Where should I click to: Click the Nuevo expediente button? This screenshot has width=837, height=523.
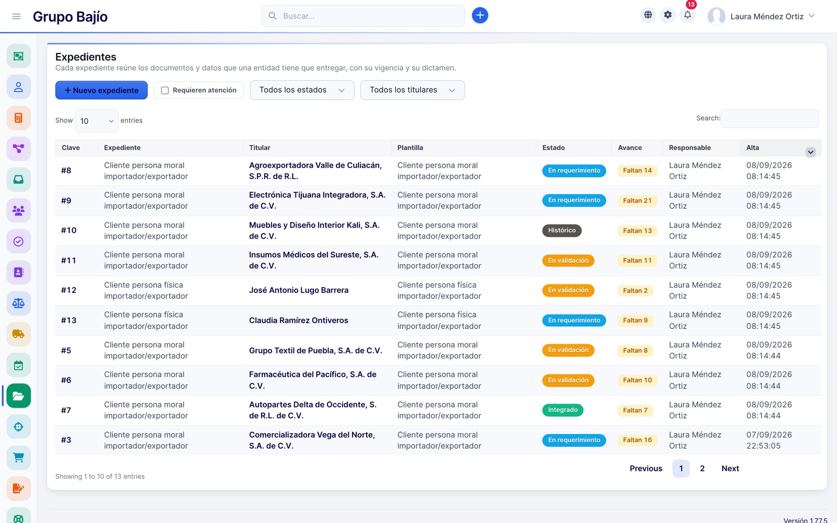(x=101, y=90)
